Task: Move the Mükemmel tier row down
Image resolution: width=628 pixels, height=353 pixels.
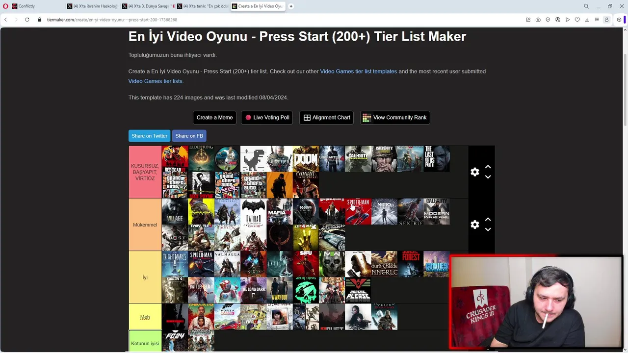Action: pyautogui.click(x=488, y=229)
